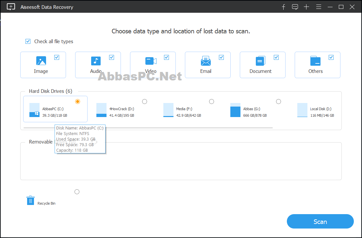Viewport: 362px width, 238px height.
Task: Select the Media (F:) radio button
Action: [211, 101]
